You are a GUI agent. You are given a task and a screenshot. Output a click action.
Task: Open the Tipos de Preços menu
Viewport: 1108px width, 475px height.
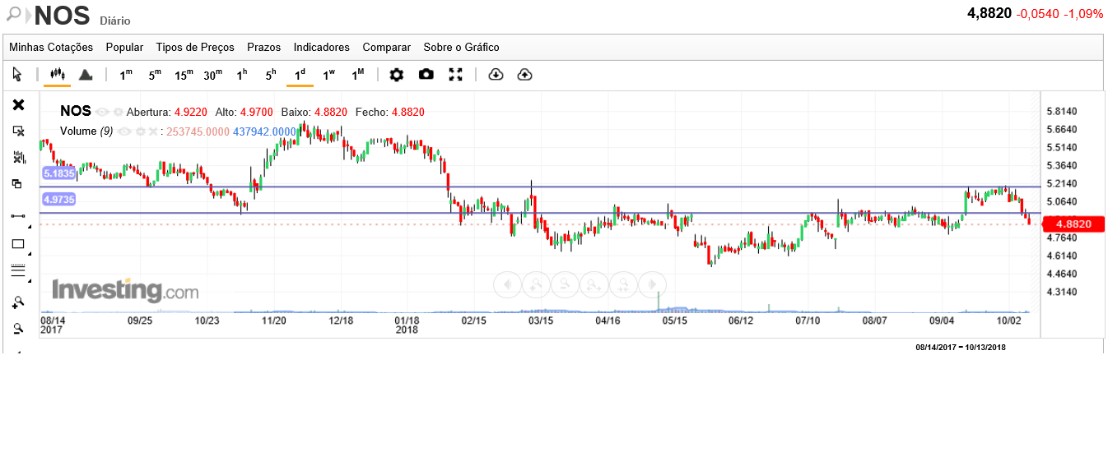click(x=195, y=47)
